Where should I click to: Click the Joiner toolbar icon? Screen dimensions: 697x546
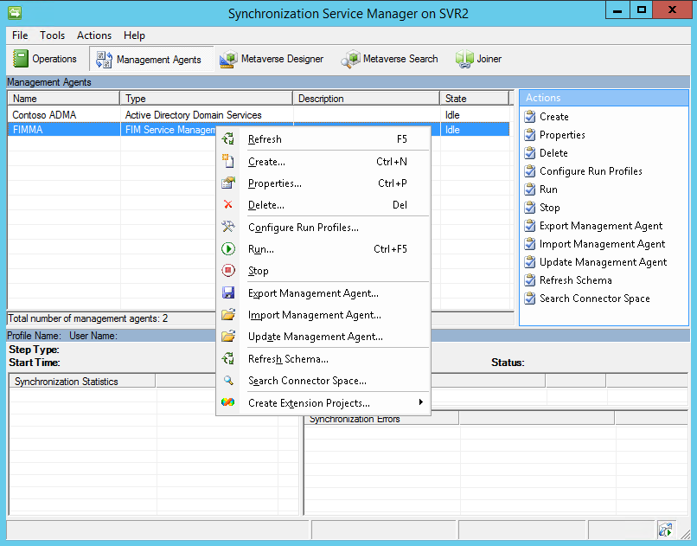[x=464, y=59]
